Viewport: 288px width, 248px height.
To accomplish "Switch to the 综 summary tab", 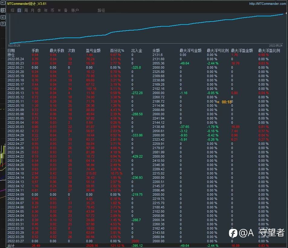I will click(12, 10).
